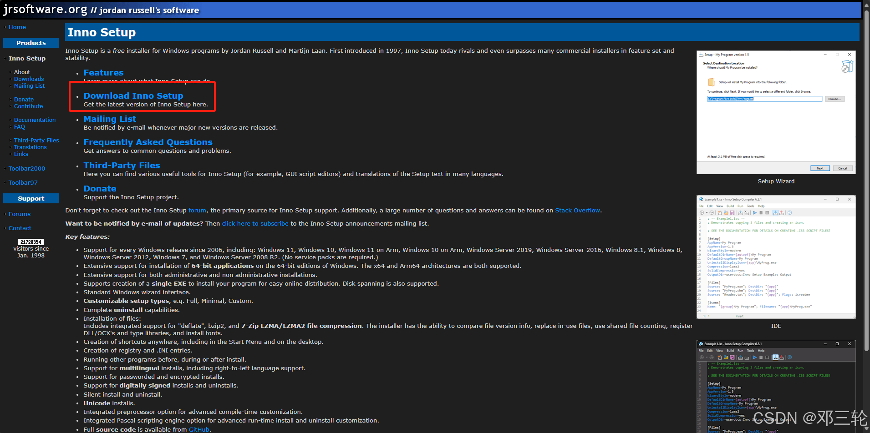Open Third-Party Files in the sidebar
This screenshot has width=870, height=433.
click(x=36, y=141)
